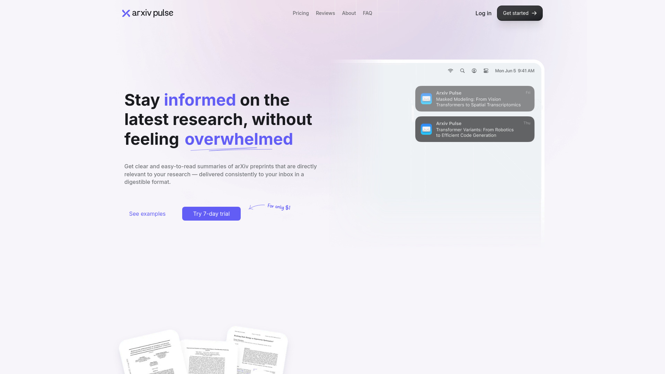665x374 pixels.
Task: Click the FAQ menu item
Action: tap(367, 13)
